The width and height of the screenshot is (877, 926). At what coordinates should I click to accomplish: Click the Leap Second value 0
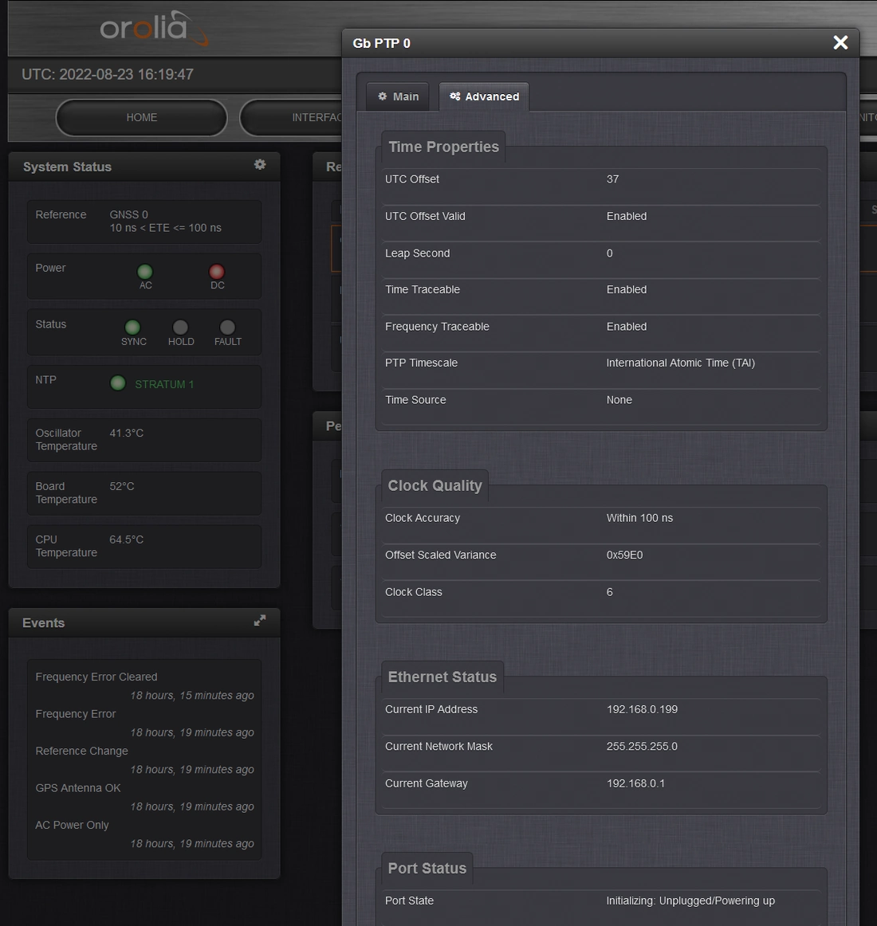point(609,253)
